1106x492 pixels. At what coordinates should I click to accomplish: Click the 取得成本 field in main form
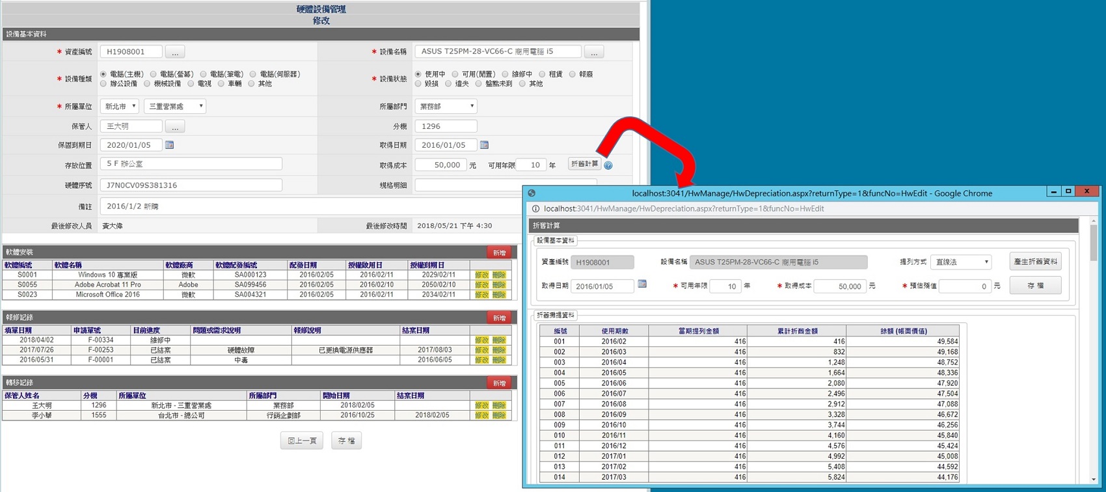pos(440,165)
